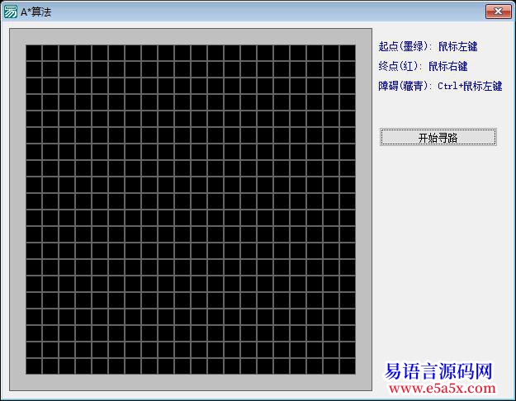Pick grid cell at row 10, column 20
The height and width of the screenshot is (401, 516).
(x=348, y=201)
